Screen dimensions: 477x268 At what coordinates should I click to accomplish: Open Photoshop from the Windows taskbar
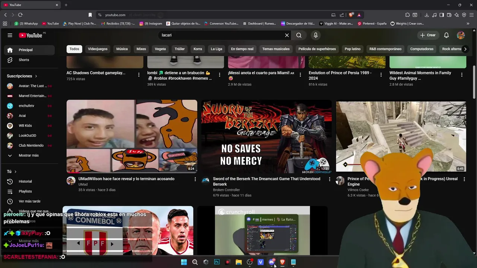click(x=217, y=262)
